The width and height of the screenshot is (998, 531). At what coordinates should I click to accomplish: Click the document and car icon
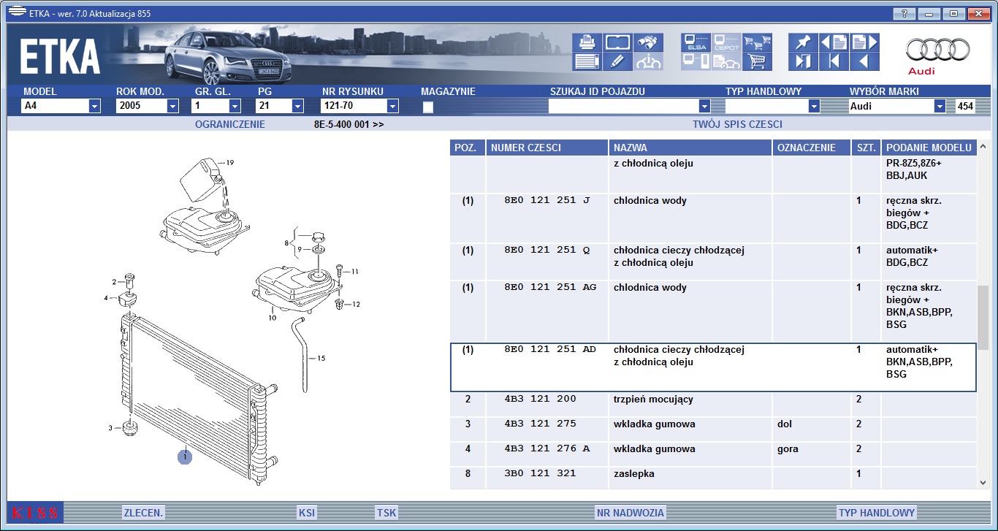pyautogui.click(x=727, y=61)
